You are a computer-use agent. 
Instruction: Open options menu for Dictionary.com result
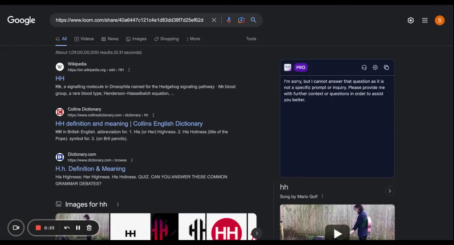132,160
